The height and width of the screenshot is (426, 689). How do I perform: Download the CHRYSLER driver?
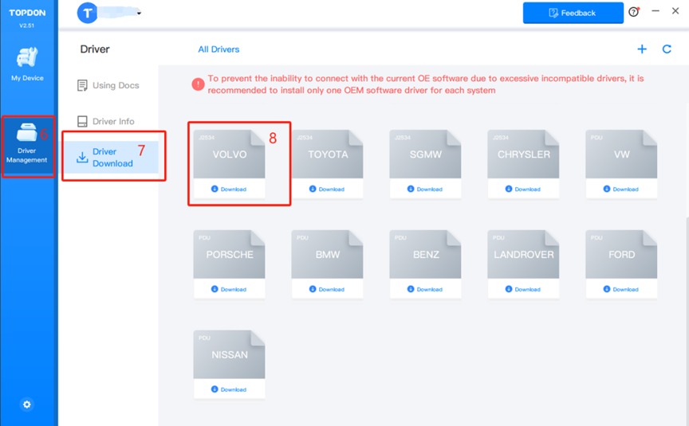tap(523, 189)
